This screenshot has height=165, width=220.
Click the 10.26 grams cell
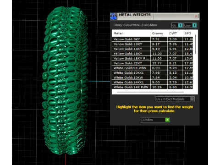click(x=159, y=87)
